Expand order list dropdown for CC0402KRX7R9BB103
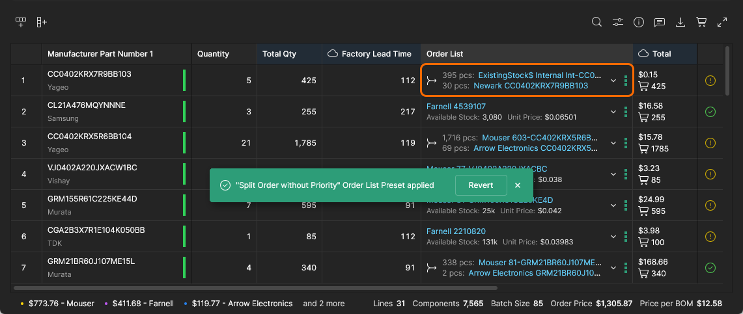743x314 pixels. (x=613, y=81)
